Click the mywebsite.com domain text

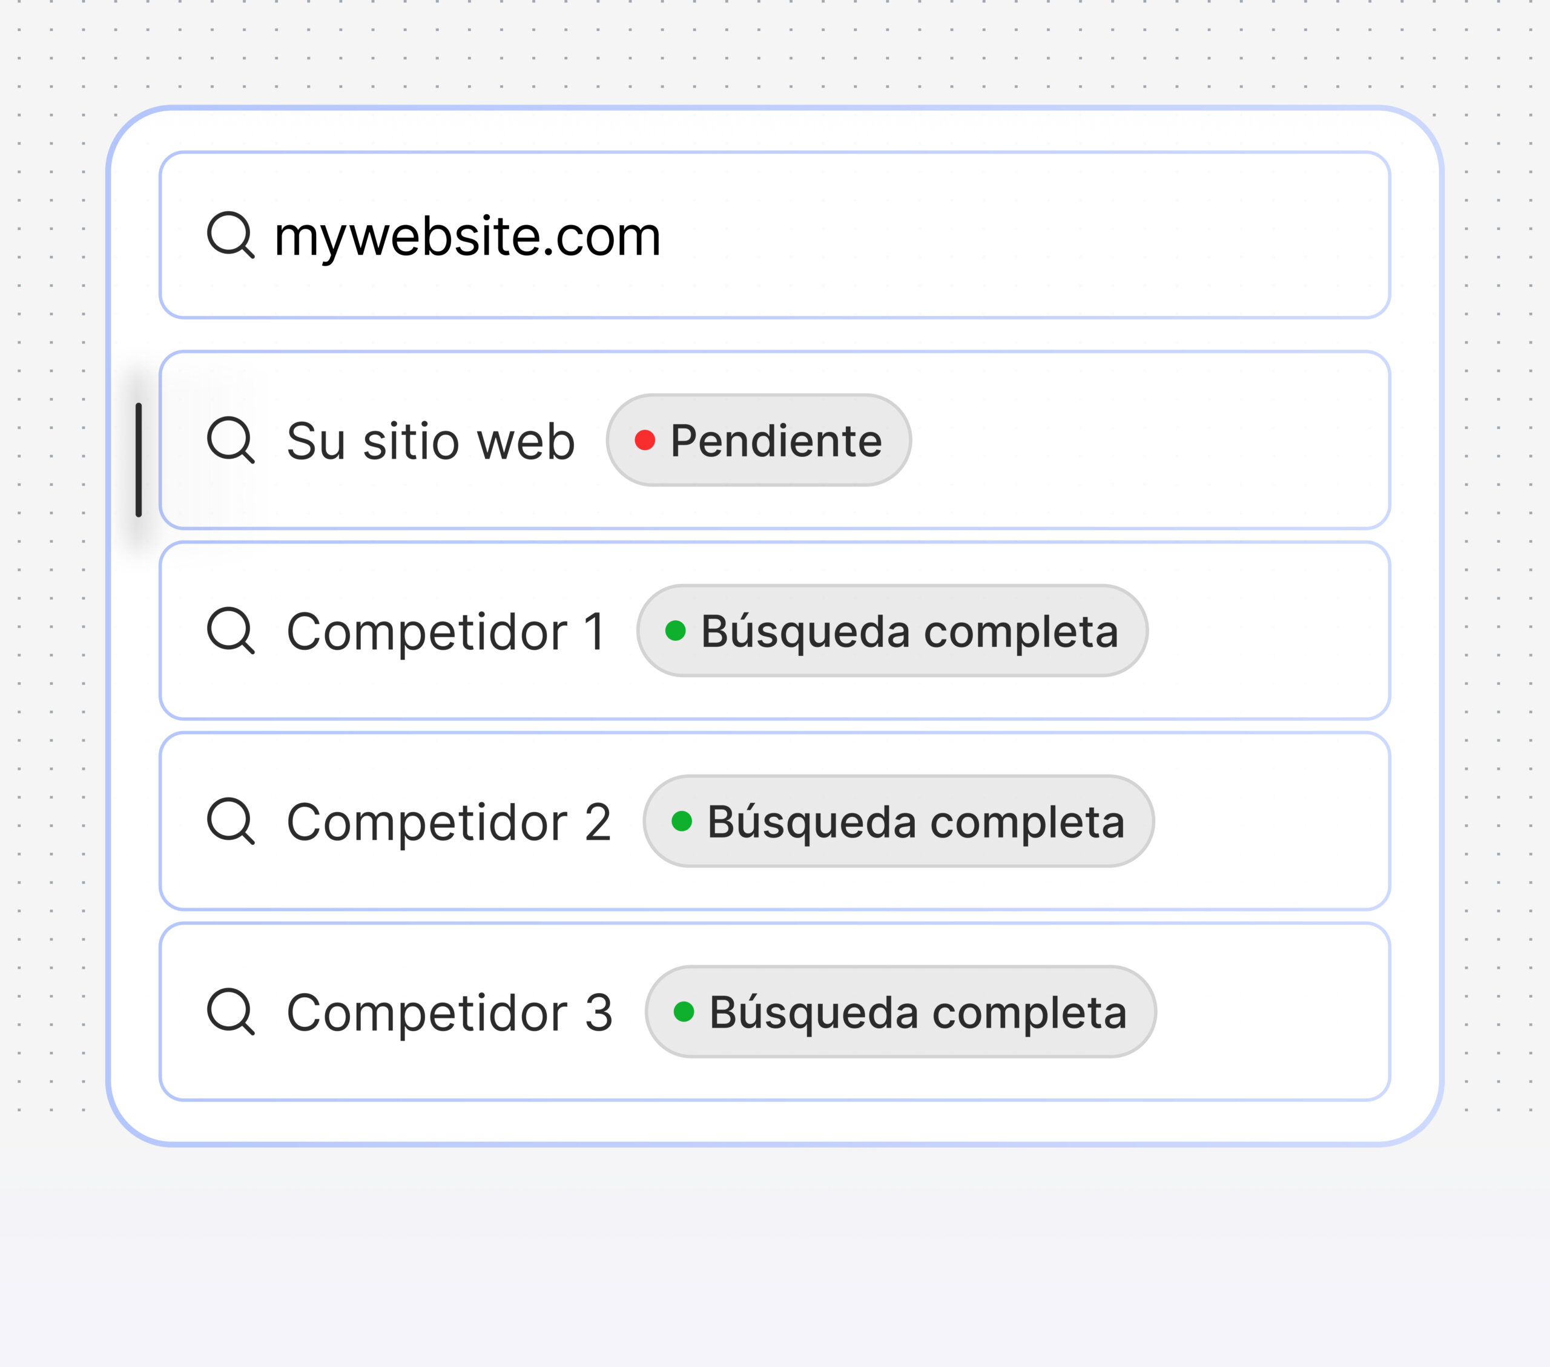click(x=467, y=237)
